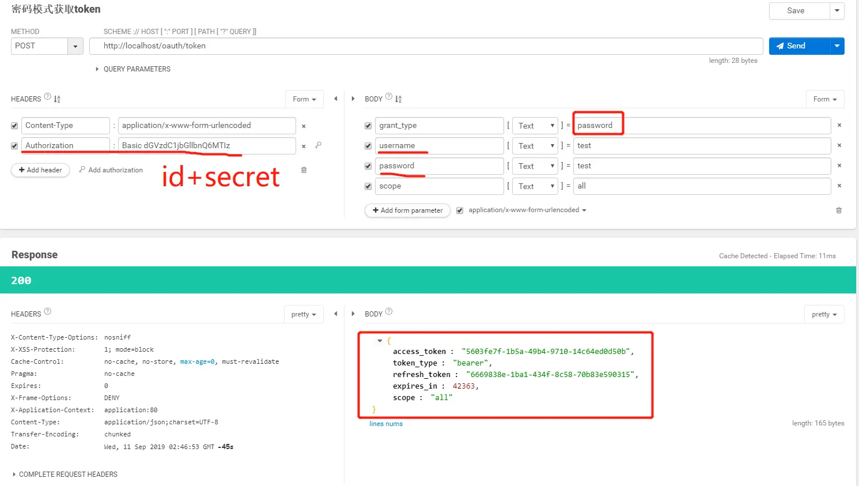Click the arrow left of request BODY

pyautogui.click(x=353, y=99)
